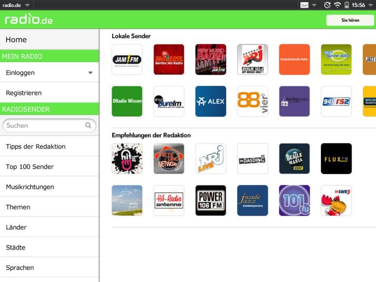The height and width of the screenshot is (282, 376).
Task: Tap the battery indicator icon
Action: [346, 5]
